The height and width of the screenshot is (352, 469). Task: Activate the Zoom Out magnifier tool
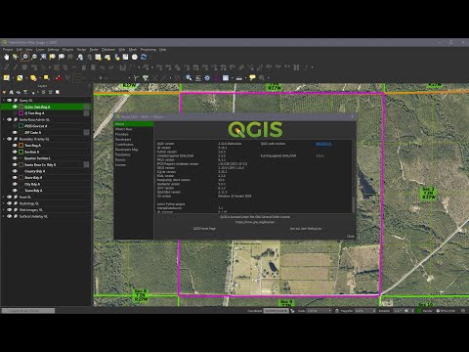pyautogui.click(x=34, y=57)
